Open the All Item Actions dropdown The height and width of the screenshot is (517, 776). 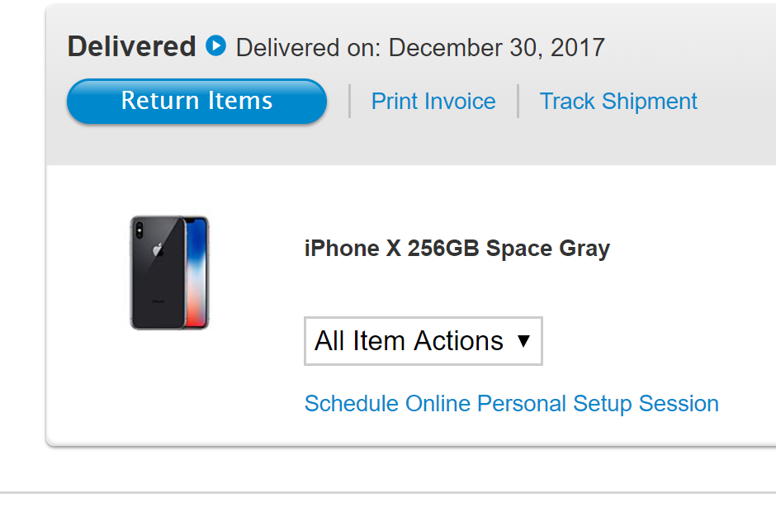[x=423, y=341]
